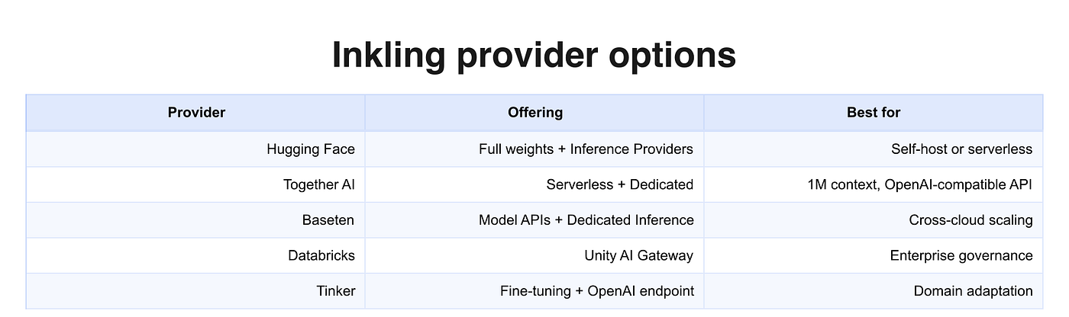Image resolution: width=1069 pixels, height=317 pixels.
Task: Select the 'Serverless + Dedicated' cell
Action: coord(534,184)
